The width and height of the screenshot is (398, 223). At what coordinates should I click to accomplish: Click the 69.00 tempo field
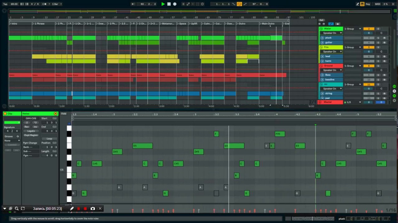pyautogui.click(x=14, y=4)
